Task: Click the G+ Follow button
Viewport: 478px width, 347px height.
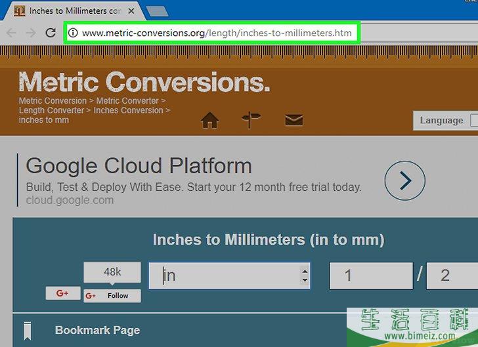Action: click(x=112, y=296)
